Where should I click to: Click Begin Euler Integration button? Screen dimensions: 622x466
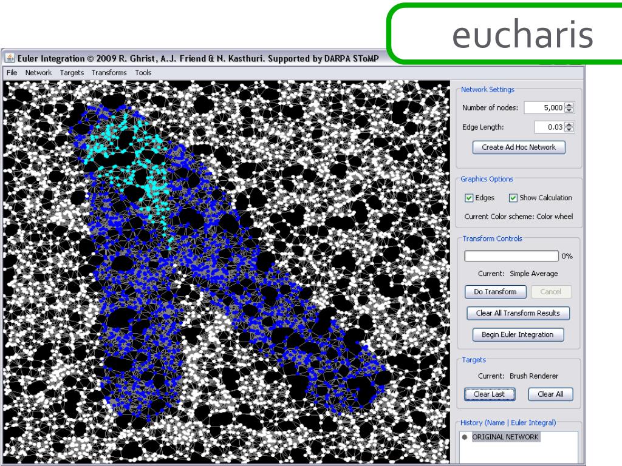tap(518, 334)
